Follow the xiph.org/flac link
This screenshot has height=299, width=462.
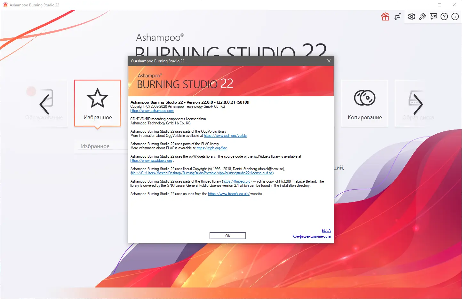[212, 148]
